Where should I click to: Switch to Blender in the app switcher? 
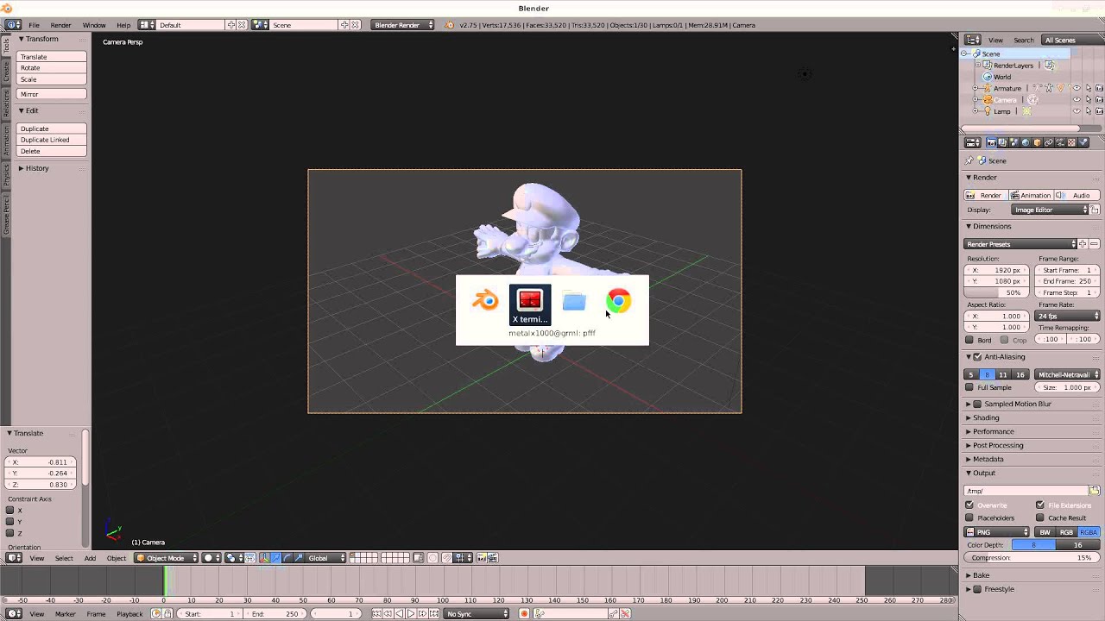tap(485, 301)
